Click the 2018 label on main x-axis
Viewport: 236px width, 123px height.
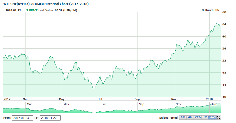(x=209, y=99)
